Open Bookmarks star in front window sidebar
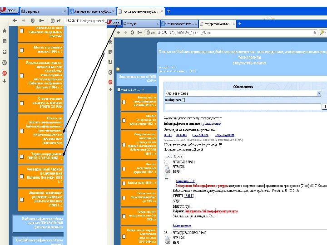Image resolution: width=327 pixels, height=245 pixels. (x=110, y=42)
